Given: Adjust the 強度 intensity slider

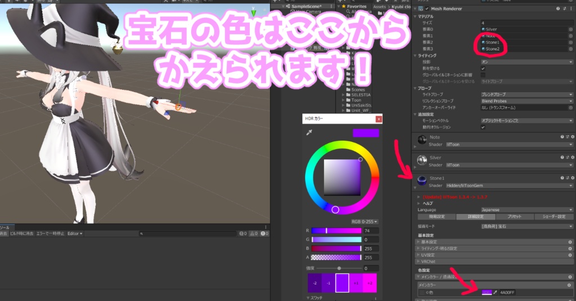Looking at the screenshot, I should [x=339, y=268].
